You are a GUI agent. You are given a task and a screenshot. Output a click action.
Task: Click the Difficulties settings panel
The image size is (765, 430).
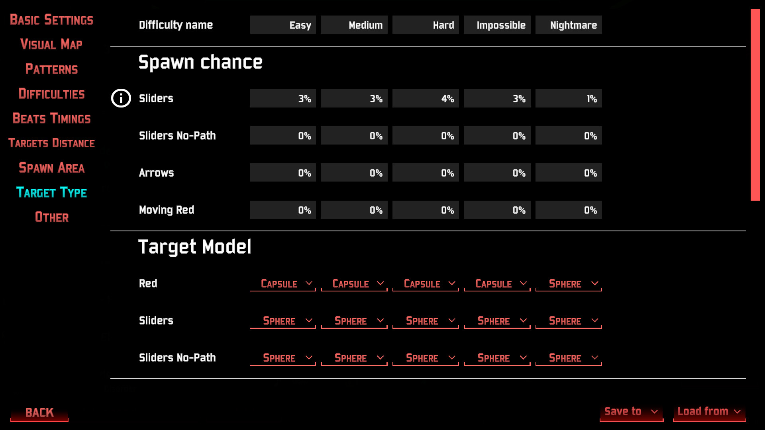pos(51,94)
